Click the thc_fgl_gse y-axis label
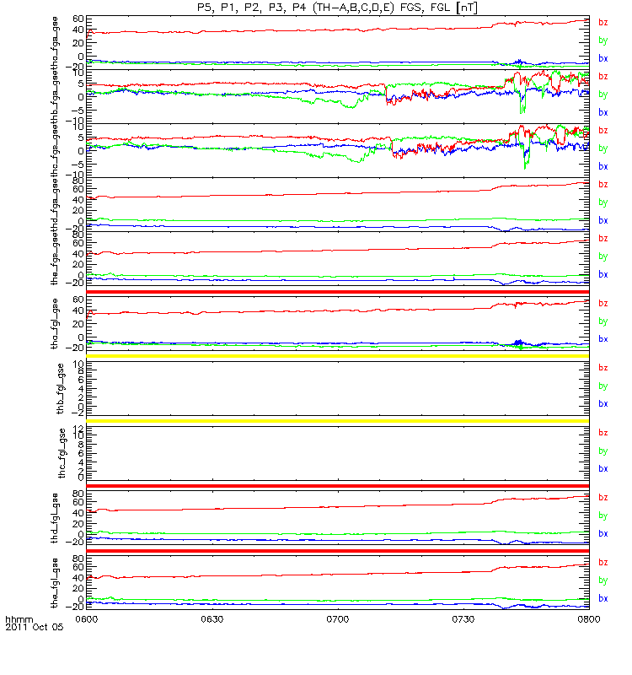The height and width of the screenshot is (675, 632). click(x=62, y=453)
